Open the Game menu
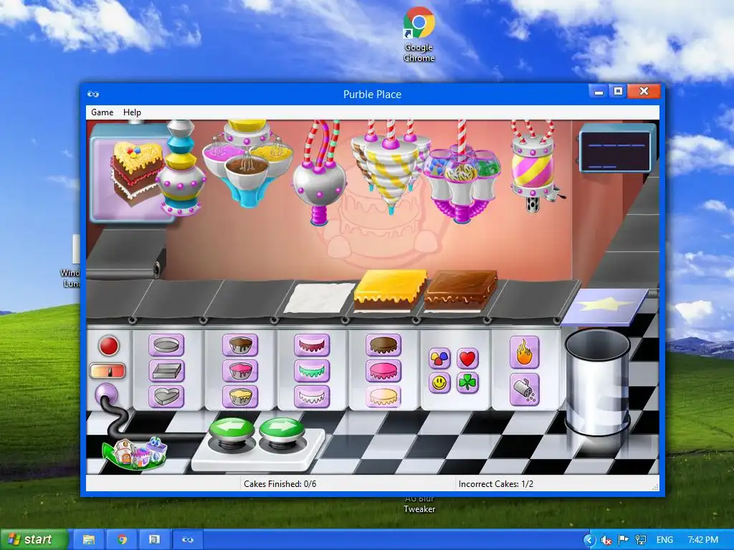This screenshot has width=734, height=550. pos(102,112)
